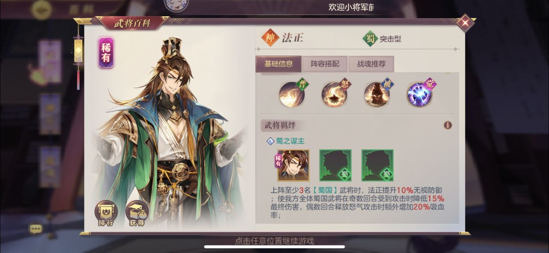Tap the 获得 obtain chest icon
Image resolution: width=549 pixels, height=253 pixels.
click(137, 214)
